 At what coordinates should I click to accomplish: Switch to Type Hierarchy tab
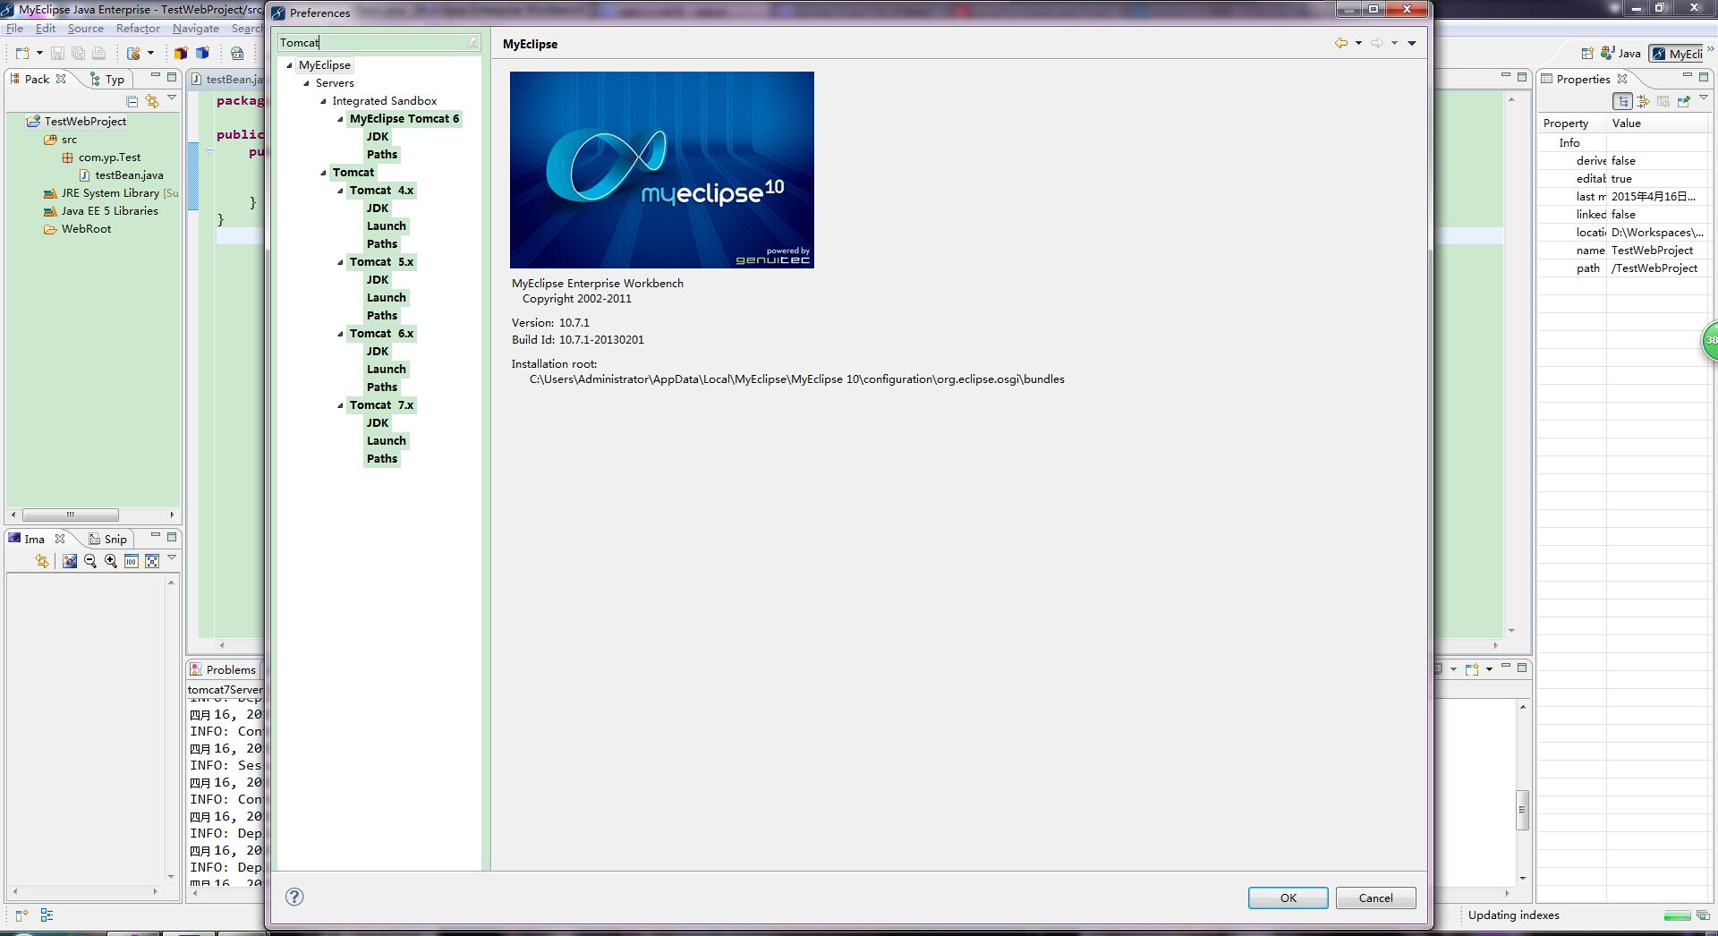coord(107,79)
